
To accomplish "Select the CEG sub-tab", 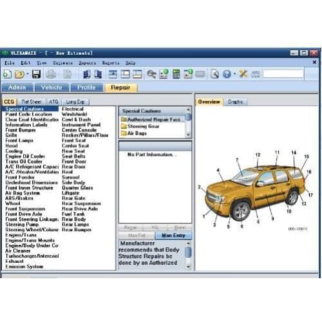I will point(9,102).
